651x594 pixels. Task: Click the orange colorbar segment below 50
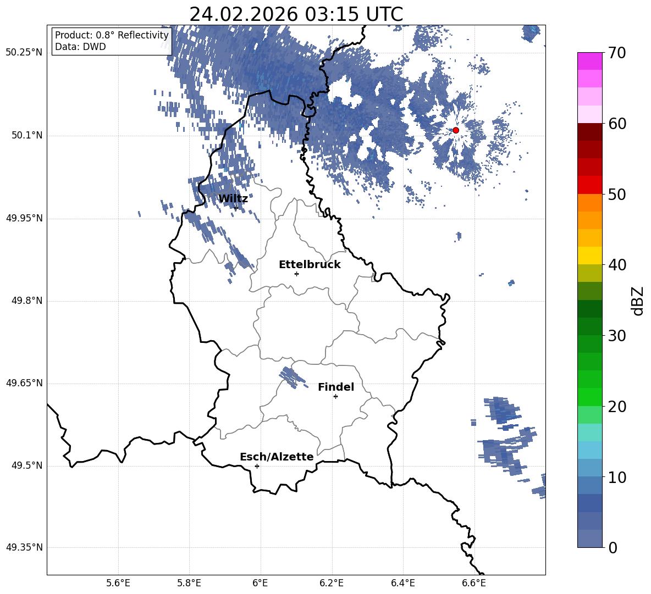pyautogui.click(x=589, y=203)
